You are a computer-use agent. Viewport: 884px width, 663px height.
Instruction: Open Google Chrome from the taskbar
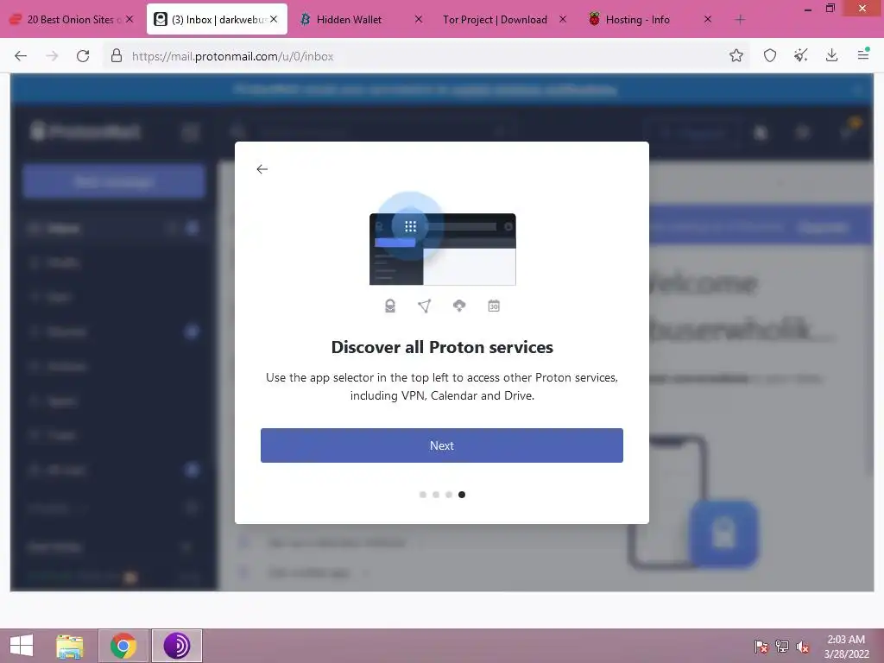[123, 646]
